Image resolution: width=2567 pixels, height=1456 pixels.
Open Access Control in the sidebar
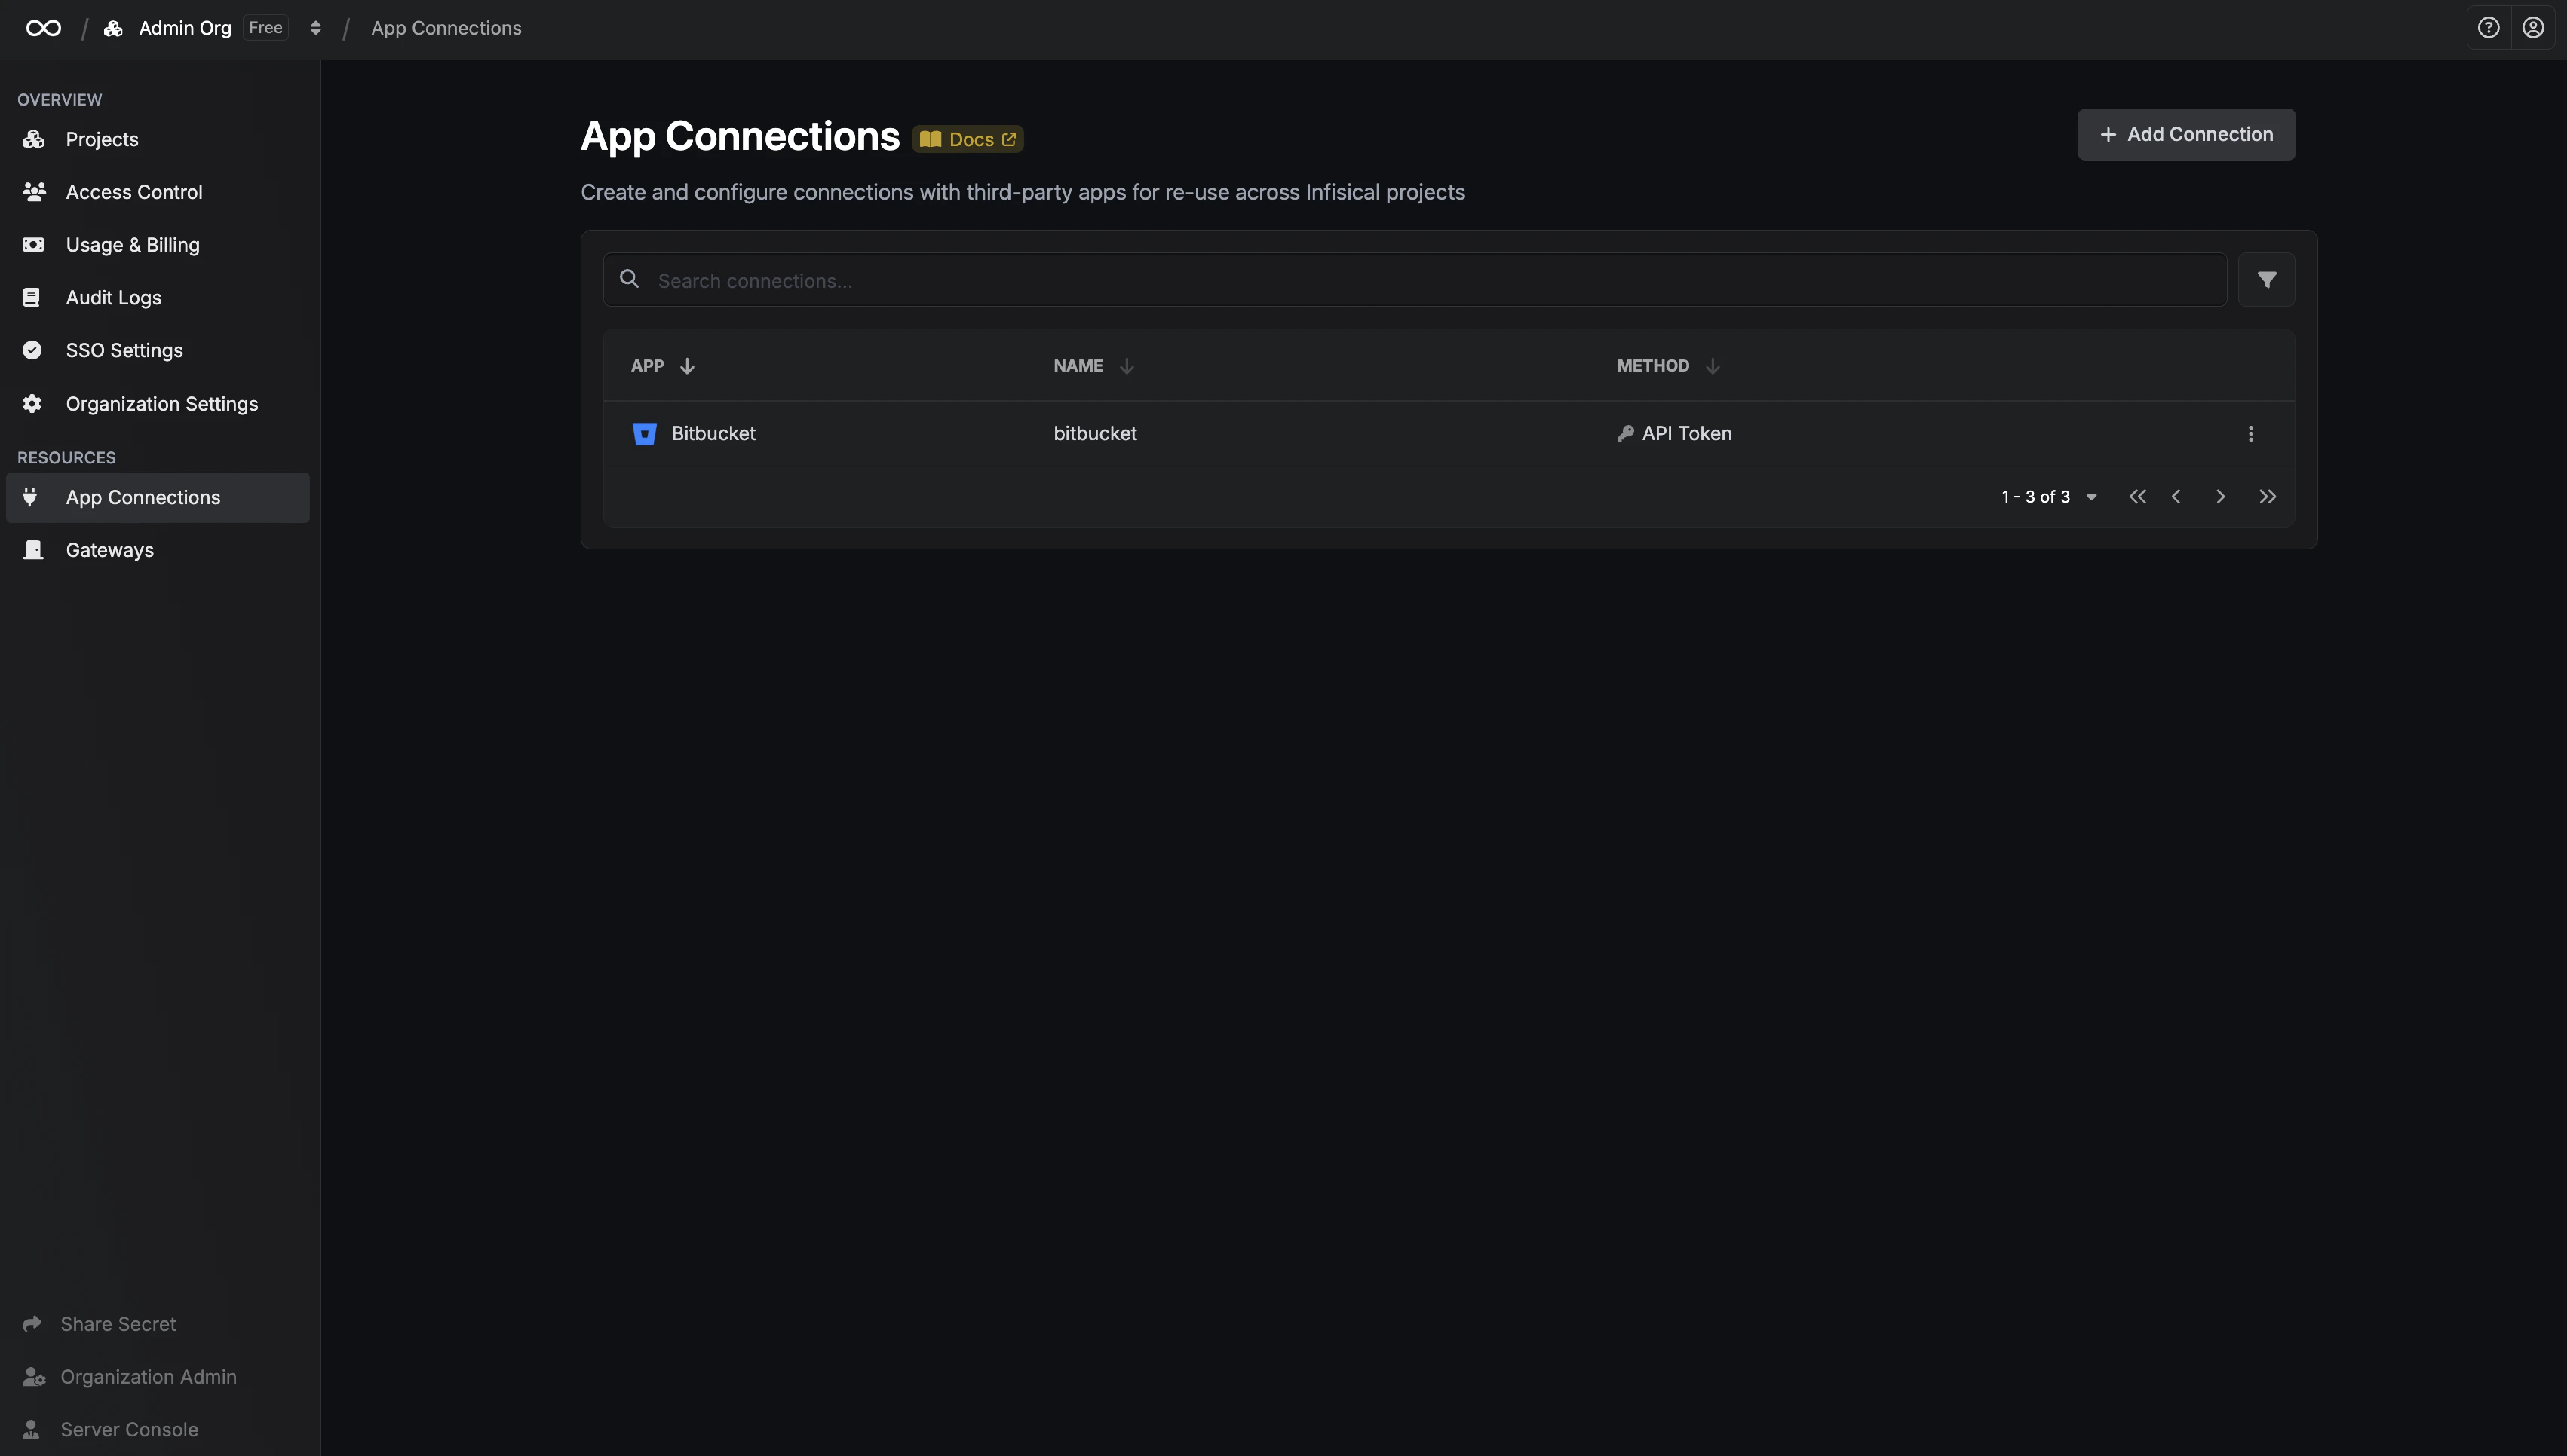(158, 192)
